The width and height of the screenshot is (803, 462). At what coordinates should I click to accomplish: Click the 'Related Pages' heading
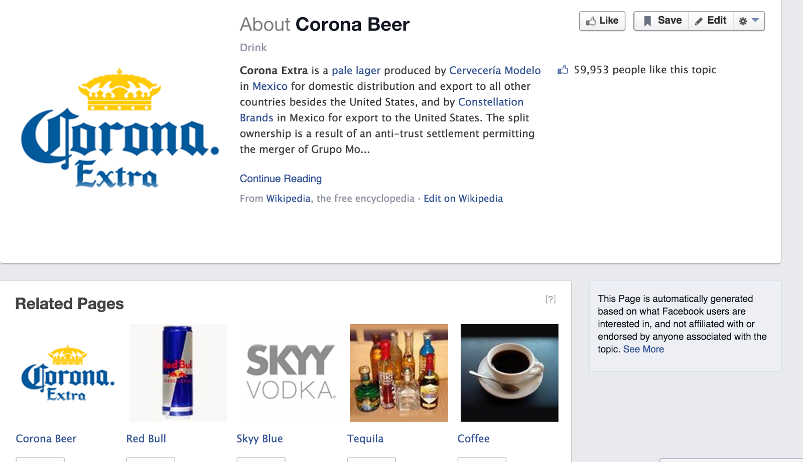[70, 304]
